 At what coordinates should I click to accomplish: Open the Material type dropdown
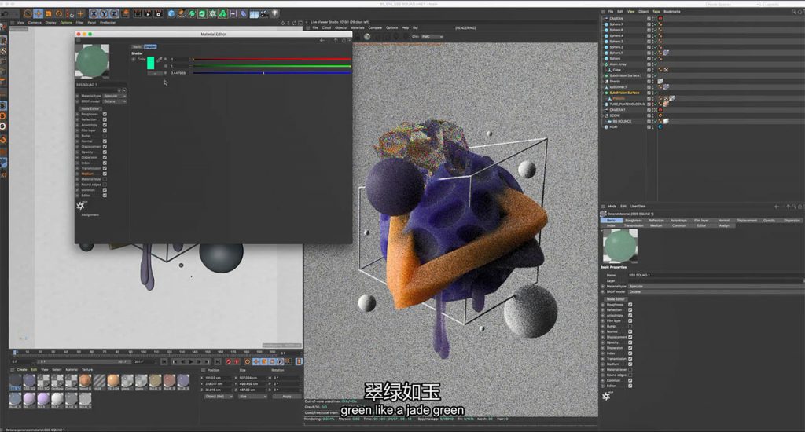(116, 96)
